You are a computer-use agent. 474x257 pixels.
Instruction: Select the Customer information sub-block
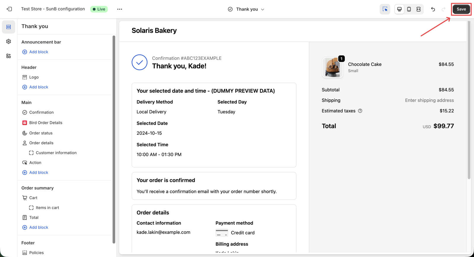click(x=53, y=153)
